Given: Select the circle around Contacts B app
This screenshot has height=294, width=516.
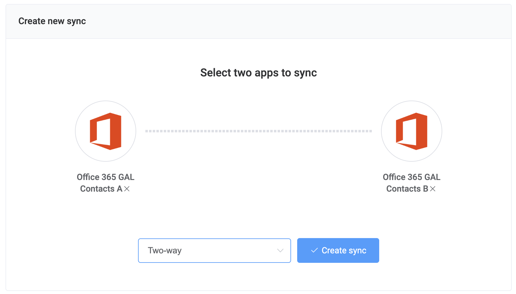Looking at the screenshot, I should (412, 131).
